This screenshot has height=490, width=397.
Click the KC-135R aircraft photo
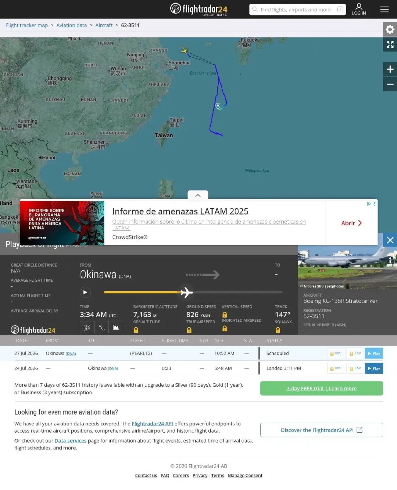347,268
